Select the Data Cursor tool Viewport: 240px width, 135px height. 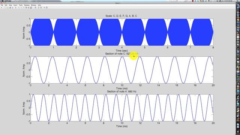pos(28,7)
